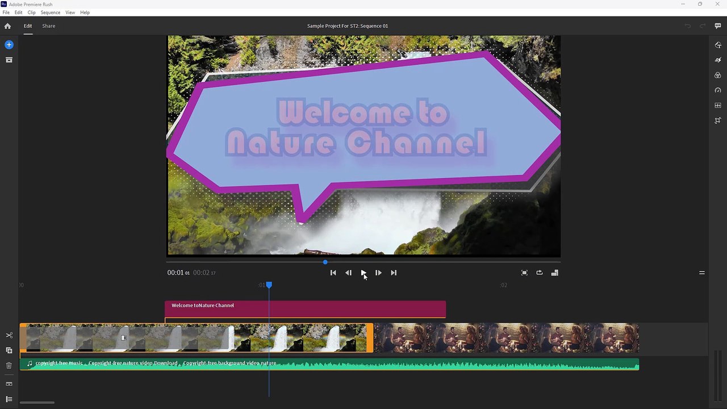Select the waterfall video clip
Screen dimensions: 727x409
point(197,338)
